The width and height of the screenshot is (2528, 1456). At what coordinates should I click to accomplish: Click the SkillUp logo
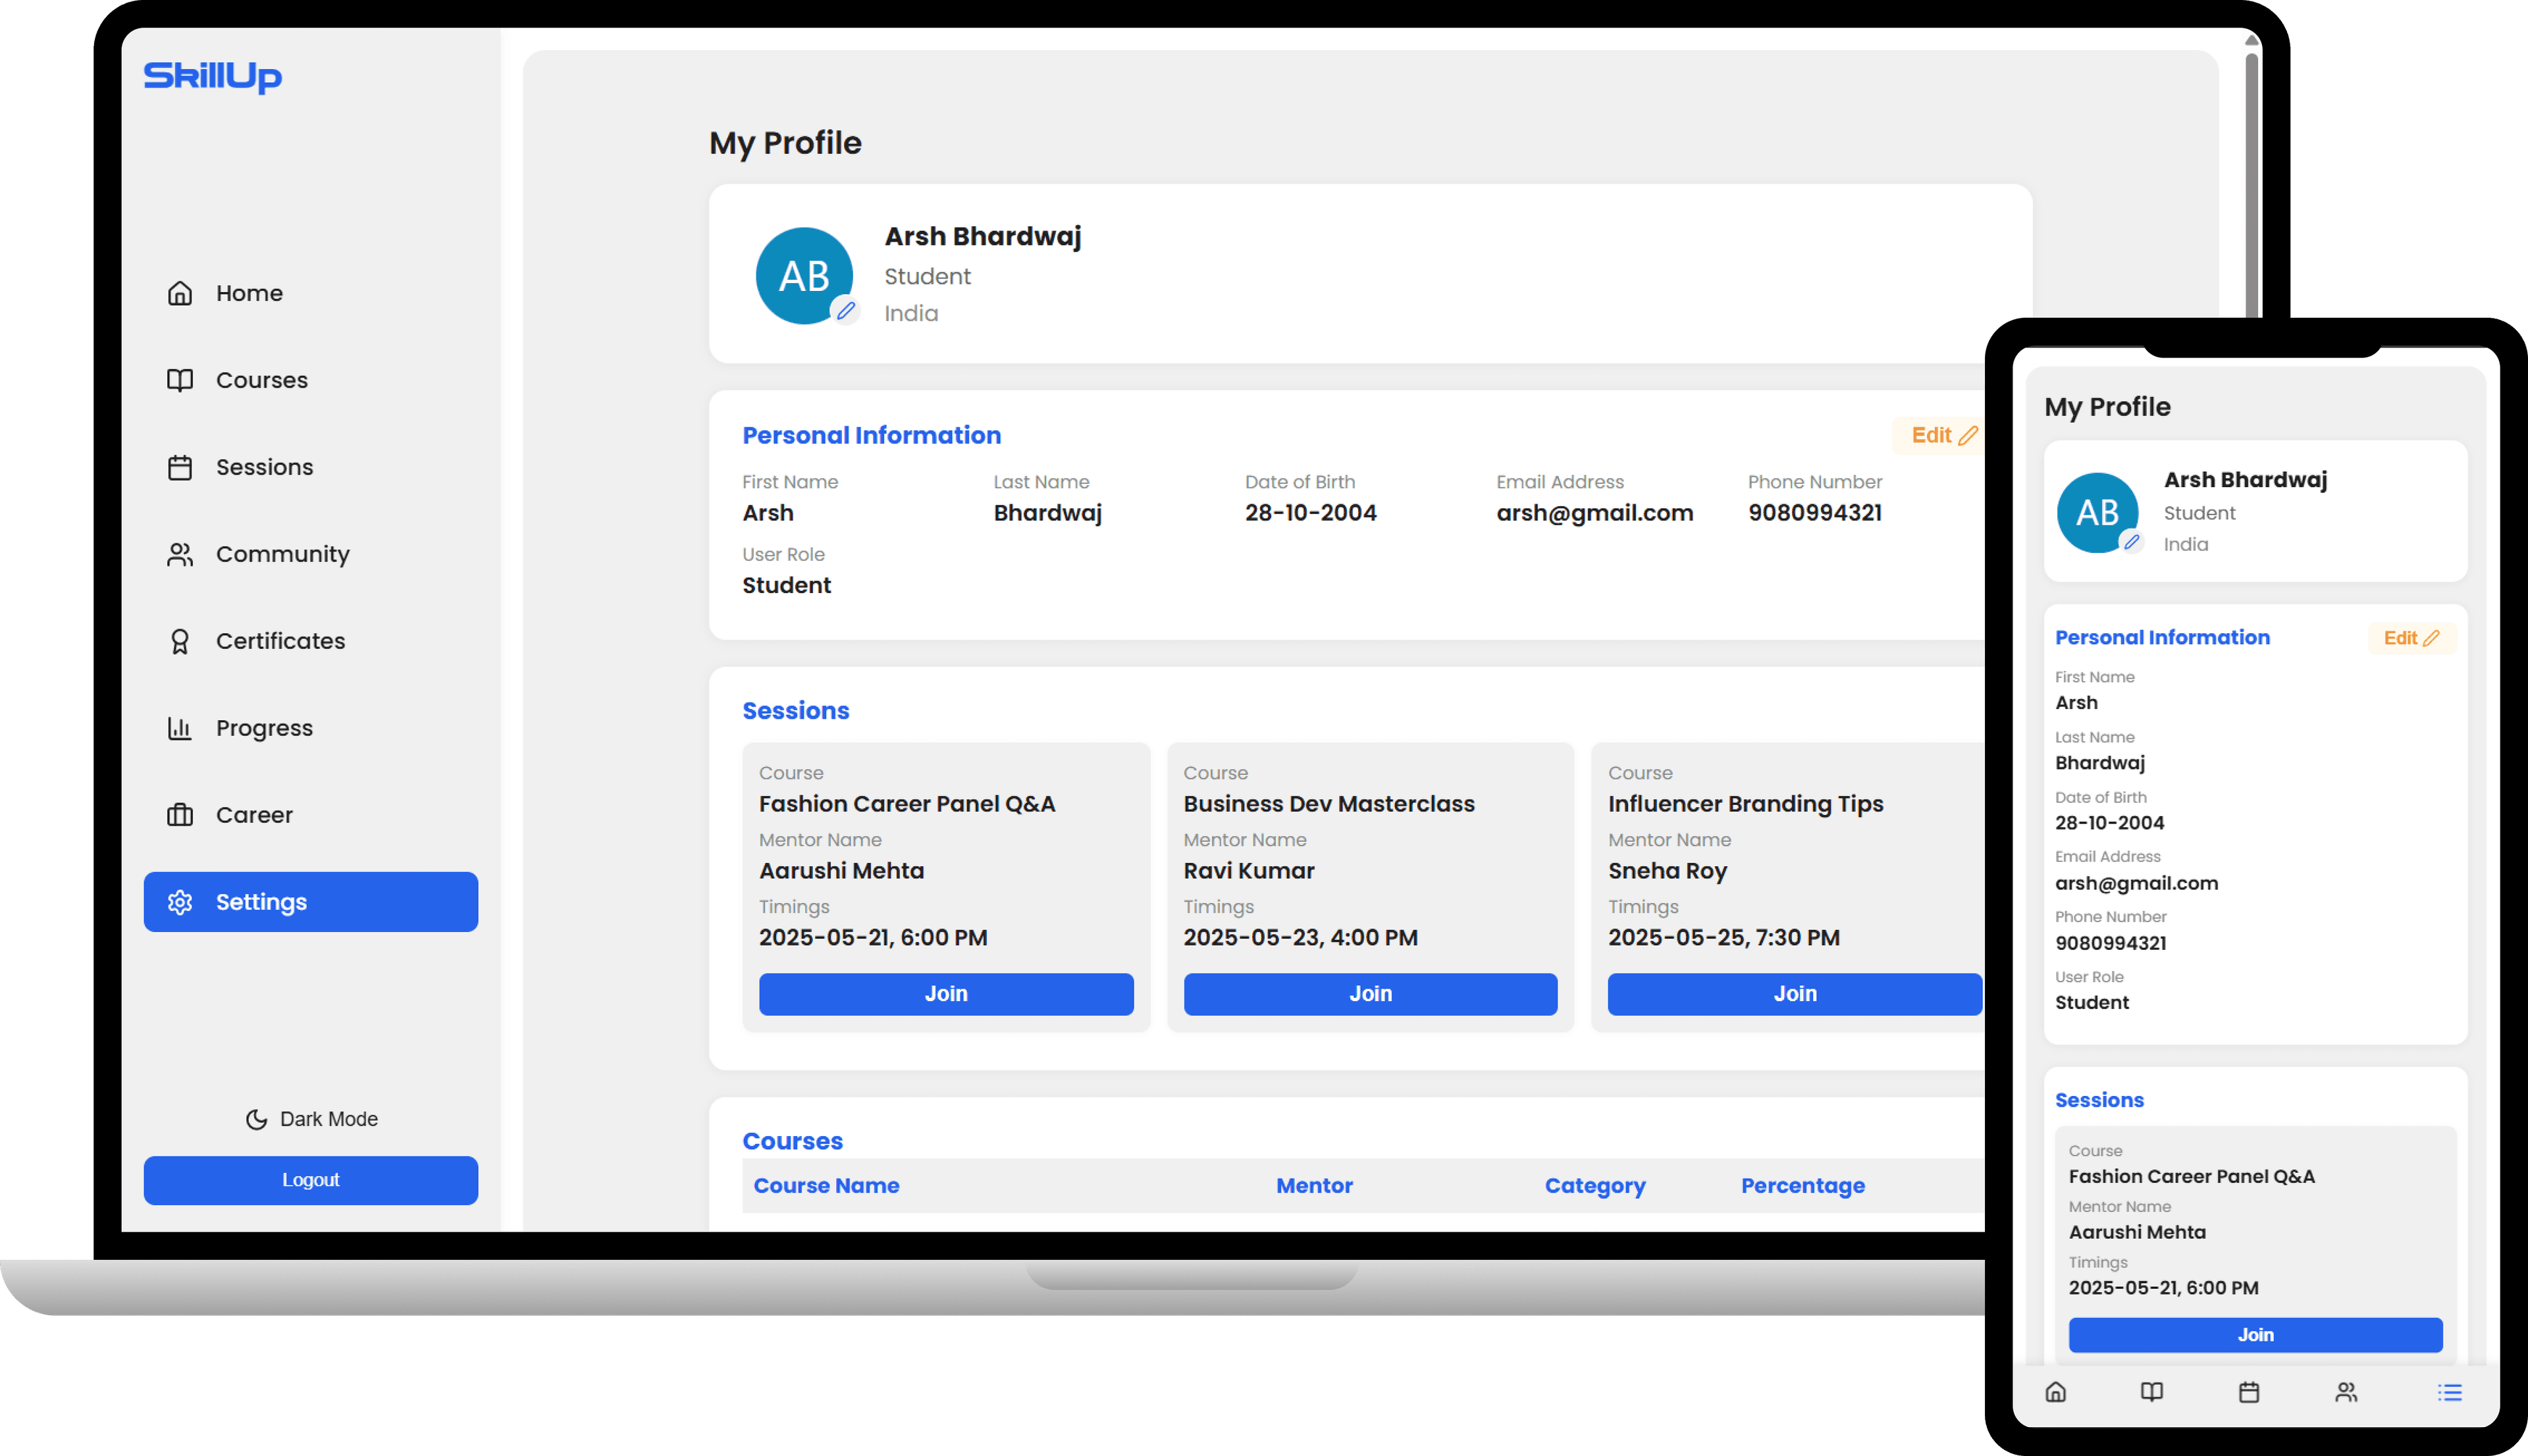tap(213, 76)
